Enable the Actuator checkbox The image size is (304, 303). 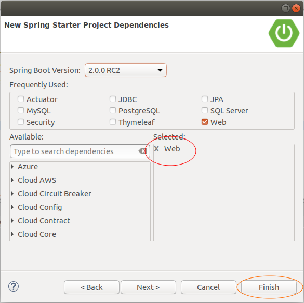tap(21, 99)
